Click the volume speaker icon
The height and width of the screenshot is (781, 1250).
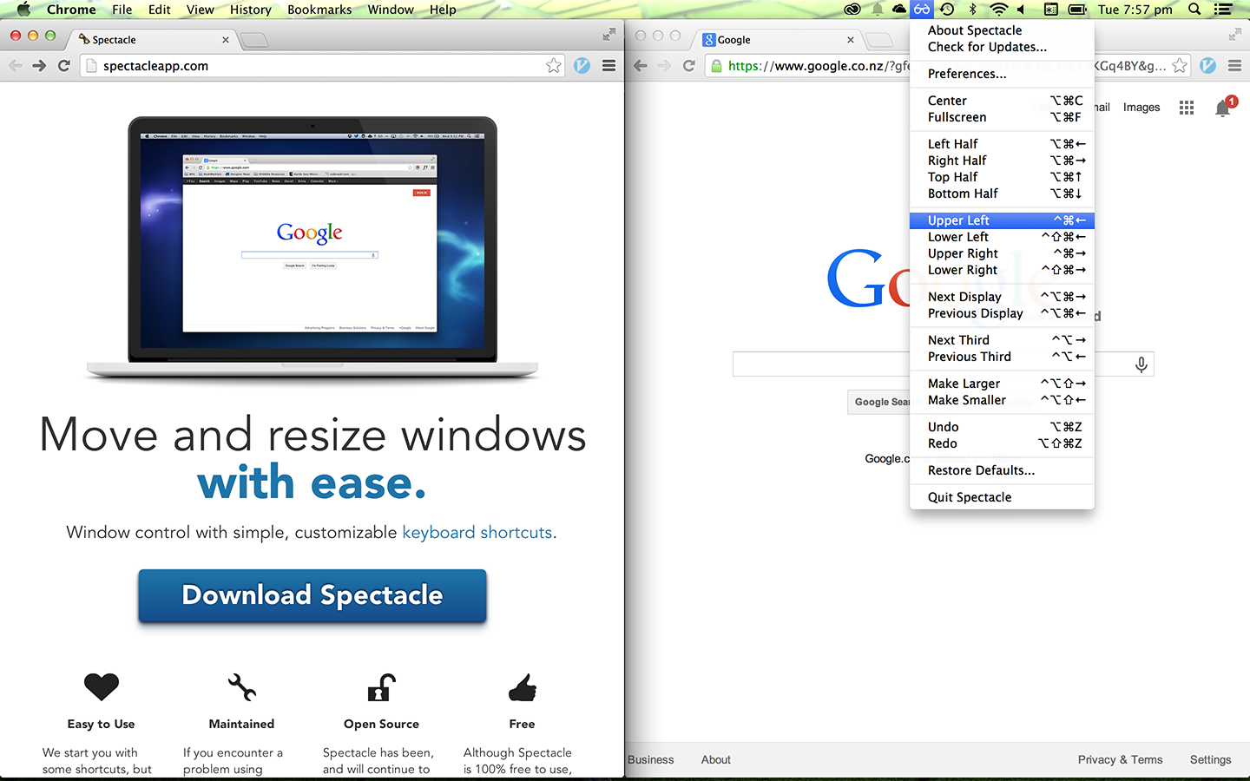(1022, 10)
